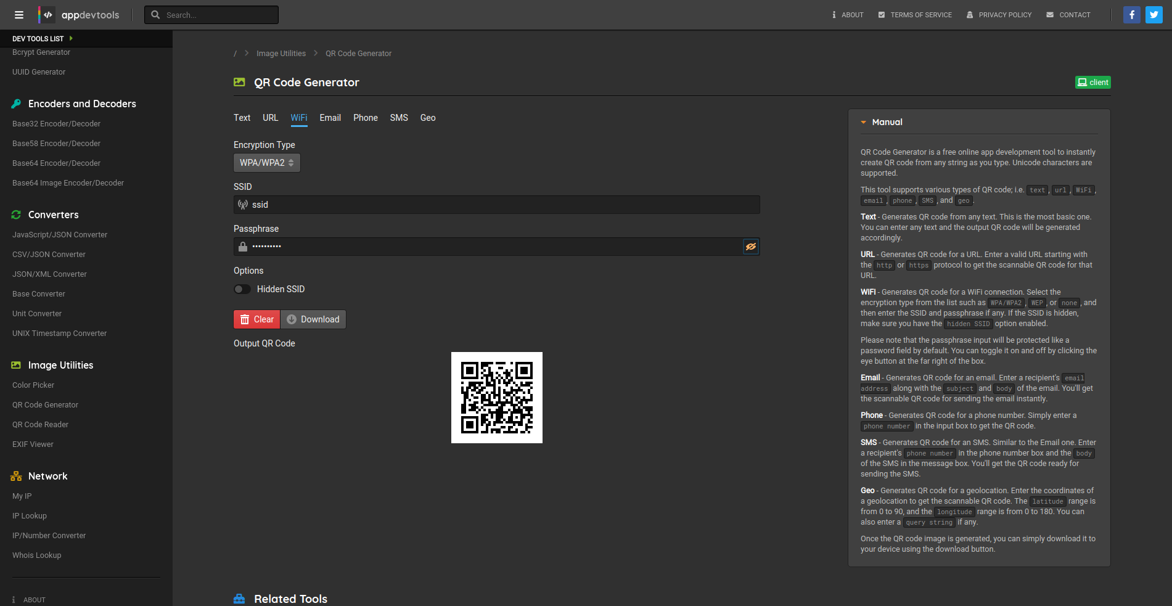Open the Facebook page icon
Viewport: 1172px width, 606px height.
(x=1131, y=15)
